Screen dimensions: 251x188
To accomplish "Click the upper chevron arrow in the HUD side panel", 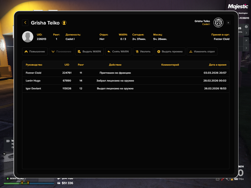I will click(246, 33).
